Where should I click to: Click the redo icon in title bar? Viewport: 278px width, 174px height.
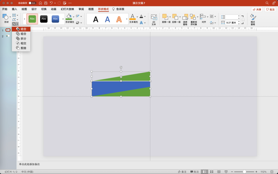pyautogui.click(x=59, y=3)
